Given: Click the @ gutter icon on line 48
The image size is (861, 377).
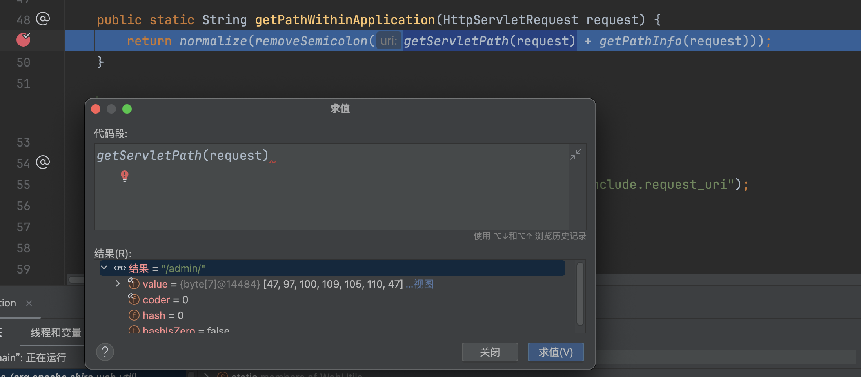Looking at the screenshot, I should pyautogui.click(x=43, y=19).
